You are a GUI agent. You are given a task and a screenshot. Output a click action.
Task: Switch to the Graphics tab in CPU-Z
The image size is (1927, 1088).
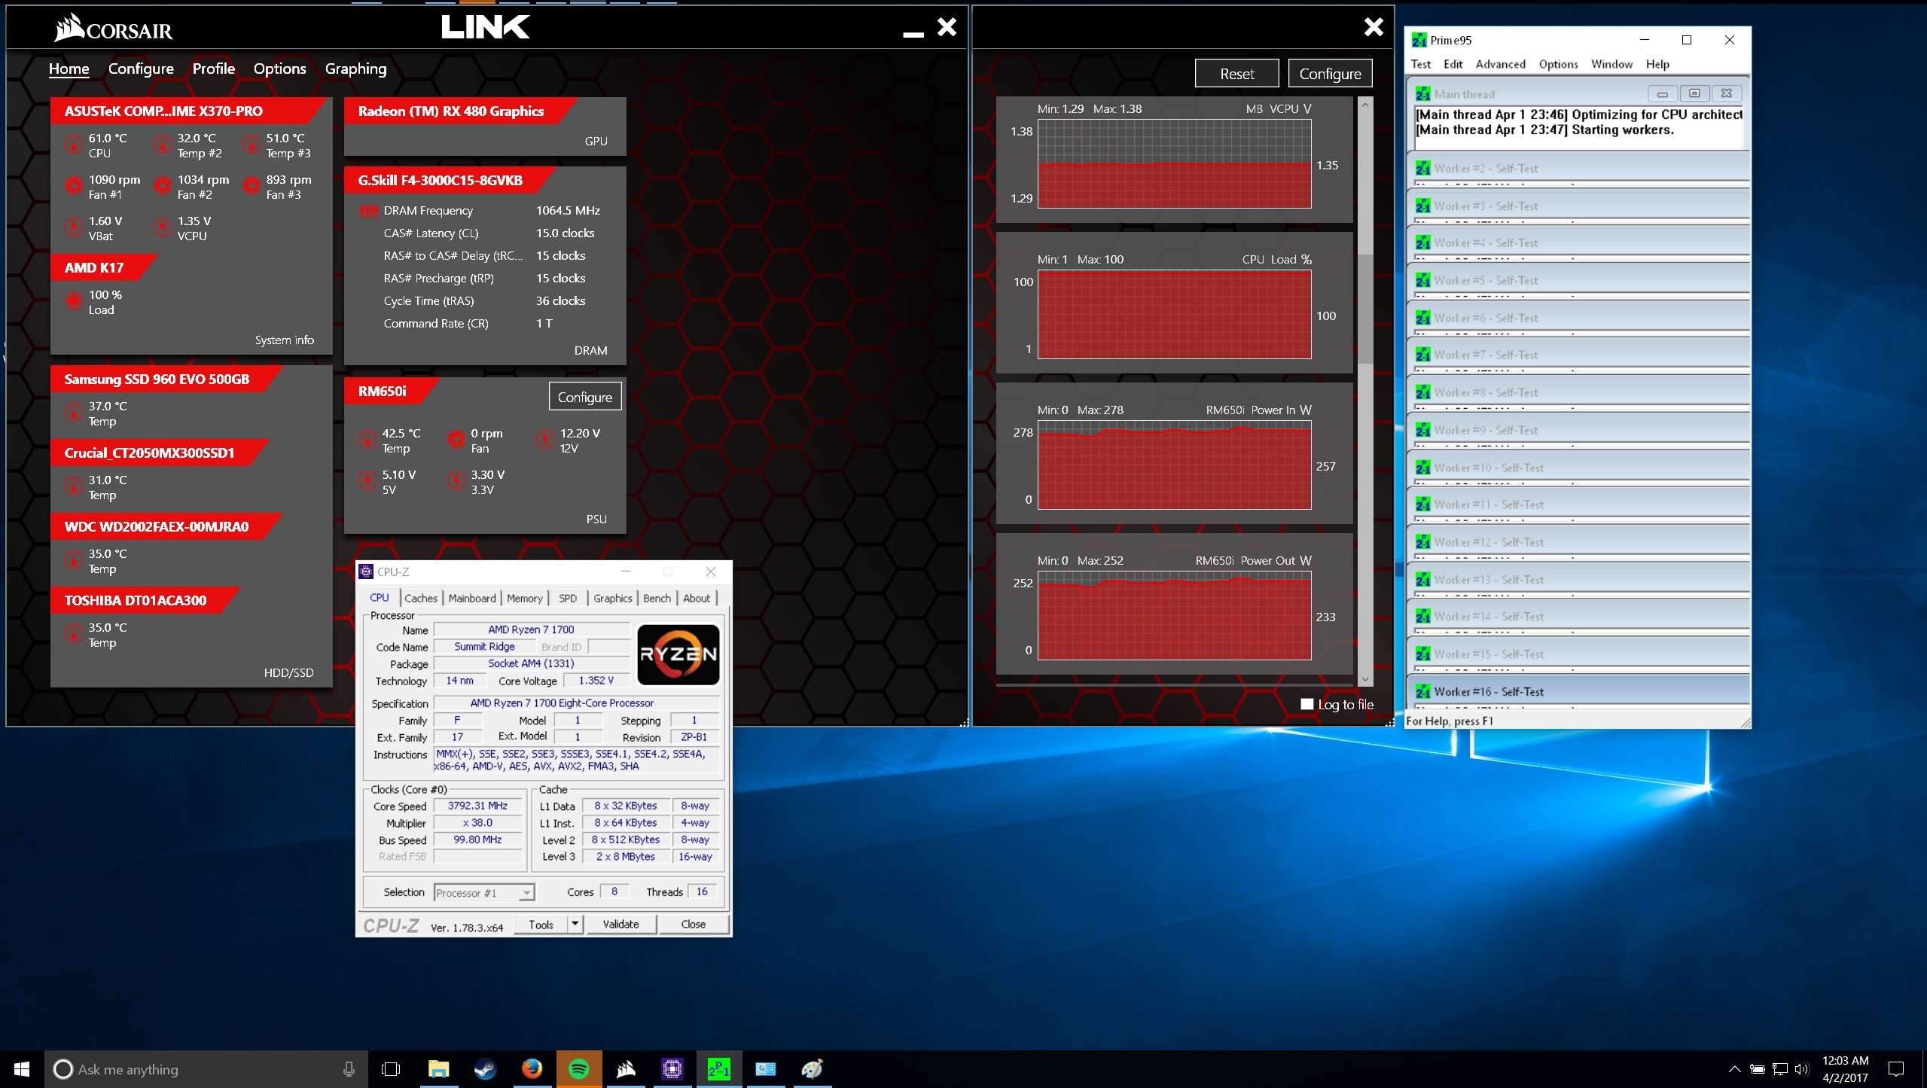coord(612,598)
